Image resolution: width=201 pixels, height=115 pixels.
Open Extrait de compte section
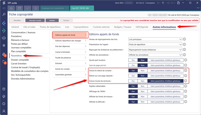[x=70, y=69]
